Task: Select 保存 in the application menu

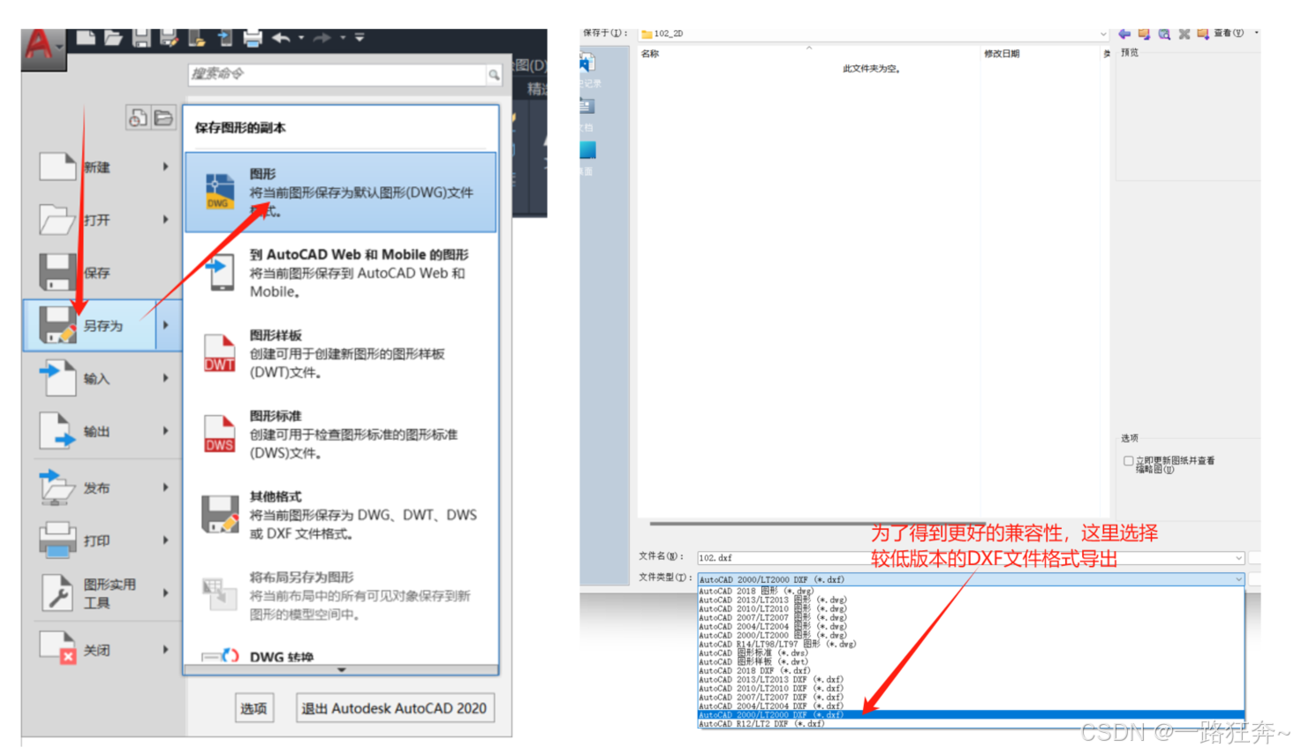Action: pyautogui.click(x=102, y=273)
